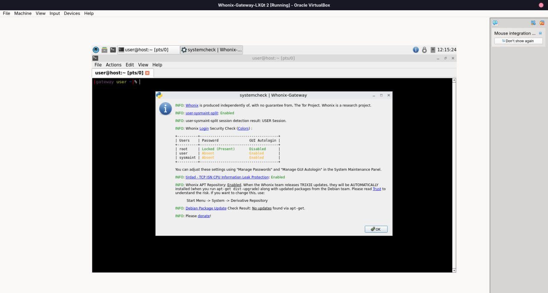Close the systemcheck dialog window
The width and height of the screenshot is (548, 293).
click(x=389, y=95)
